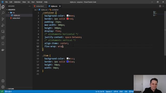Click CSS language mode in status bar
Viewport: 166px width, 93px height.
click(126, 91)
